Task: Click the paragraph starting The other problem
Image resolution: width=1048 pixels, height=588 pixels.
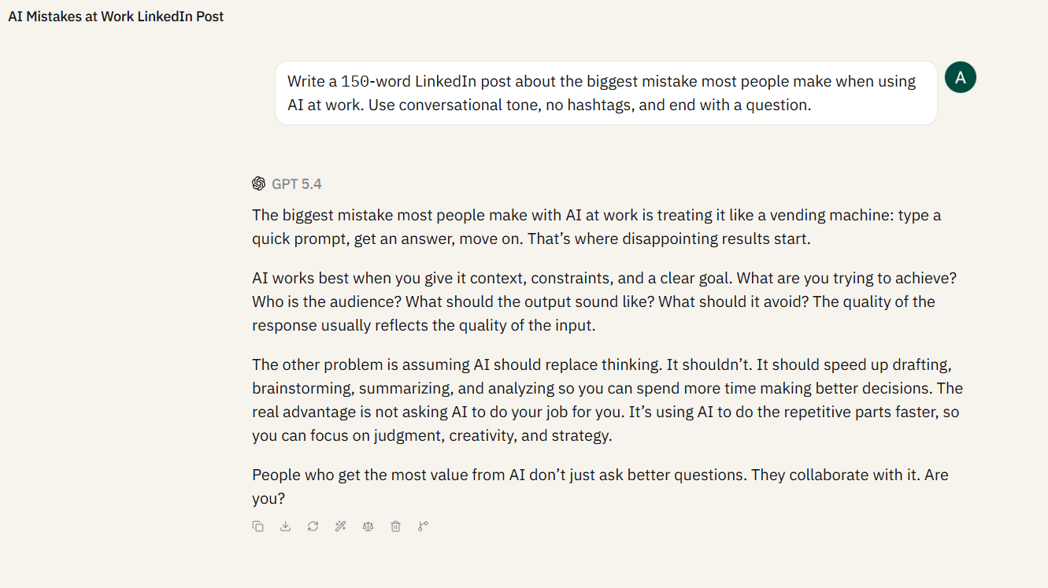Action: tap(607, 400)
